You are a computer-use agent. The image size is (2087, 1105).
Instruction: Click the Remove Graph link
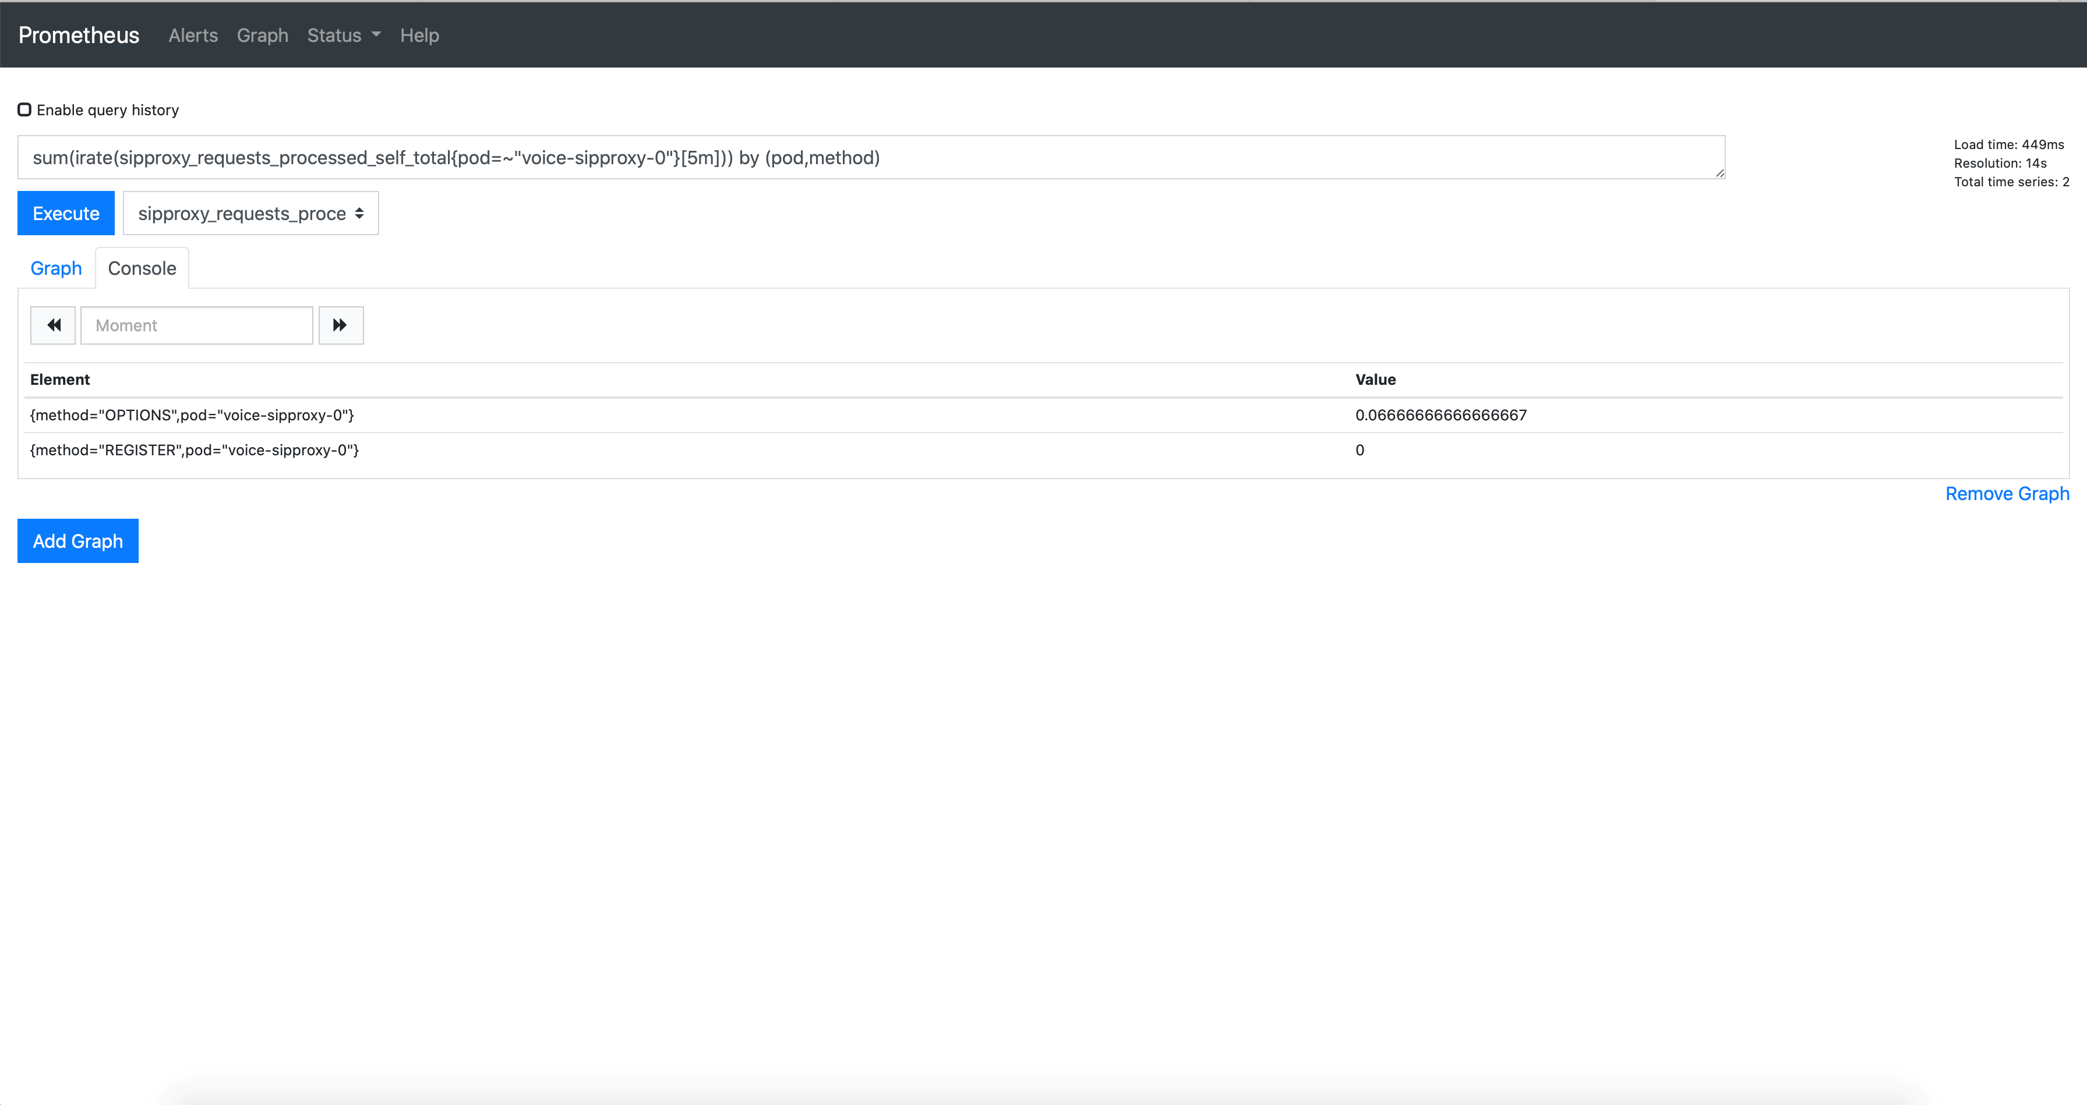(2004, 491)
